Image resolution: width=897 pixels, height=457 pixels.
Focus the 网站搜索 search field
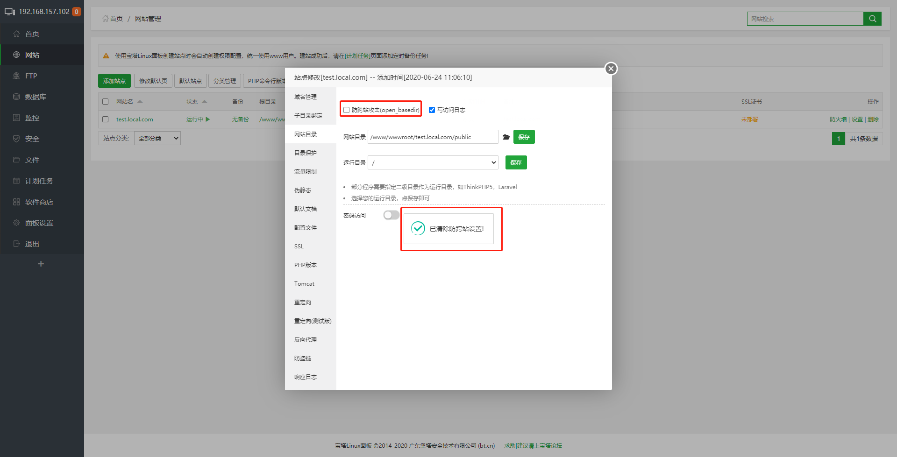tap(805, 19)
